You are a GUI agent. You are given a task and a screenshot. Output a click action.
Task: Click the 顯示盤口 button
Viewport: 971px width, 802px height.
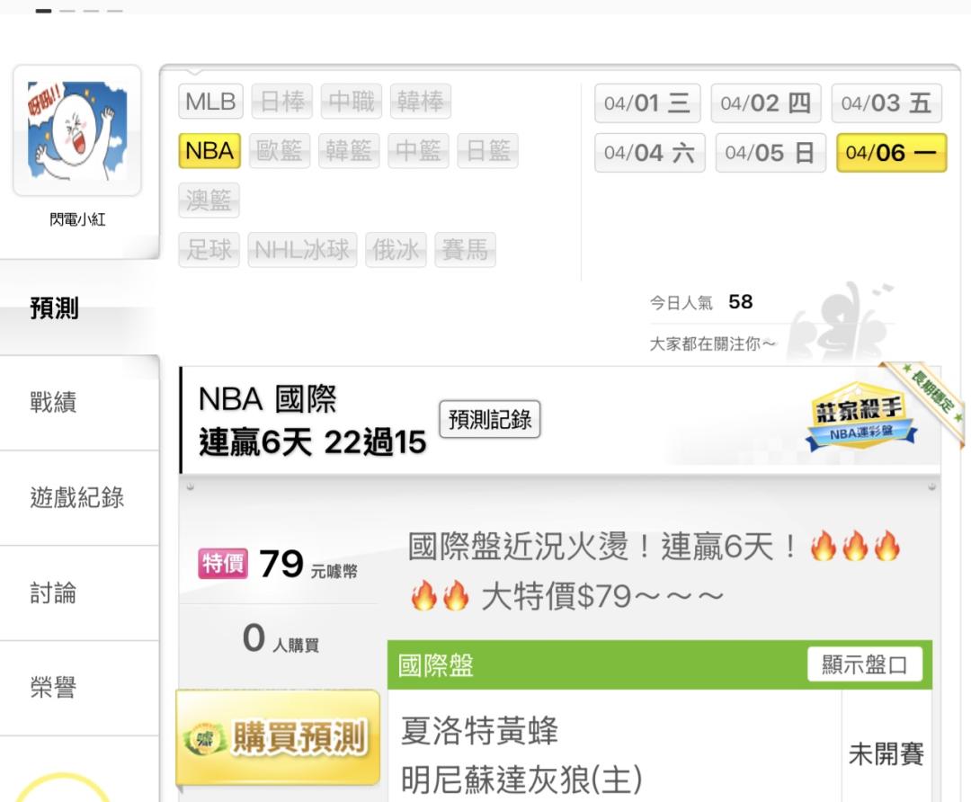pos(865,664)
